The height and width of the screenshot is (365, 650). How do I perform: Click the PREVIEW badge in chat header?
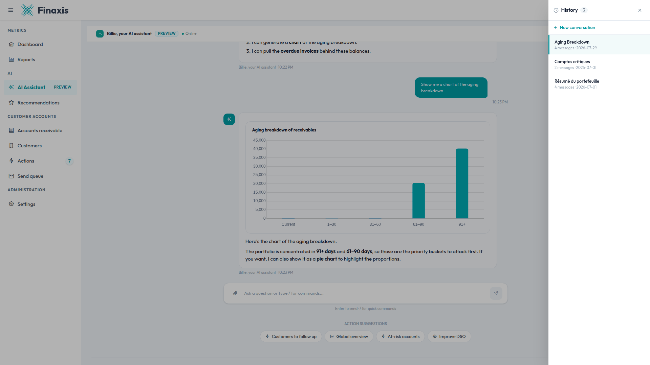tap(167, 33)
